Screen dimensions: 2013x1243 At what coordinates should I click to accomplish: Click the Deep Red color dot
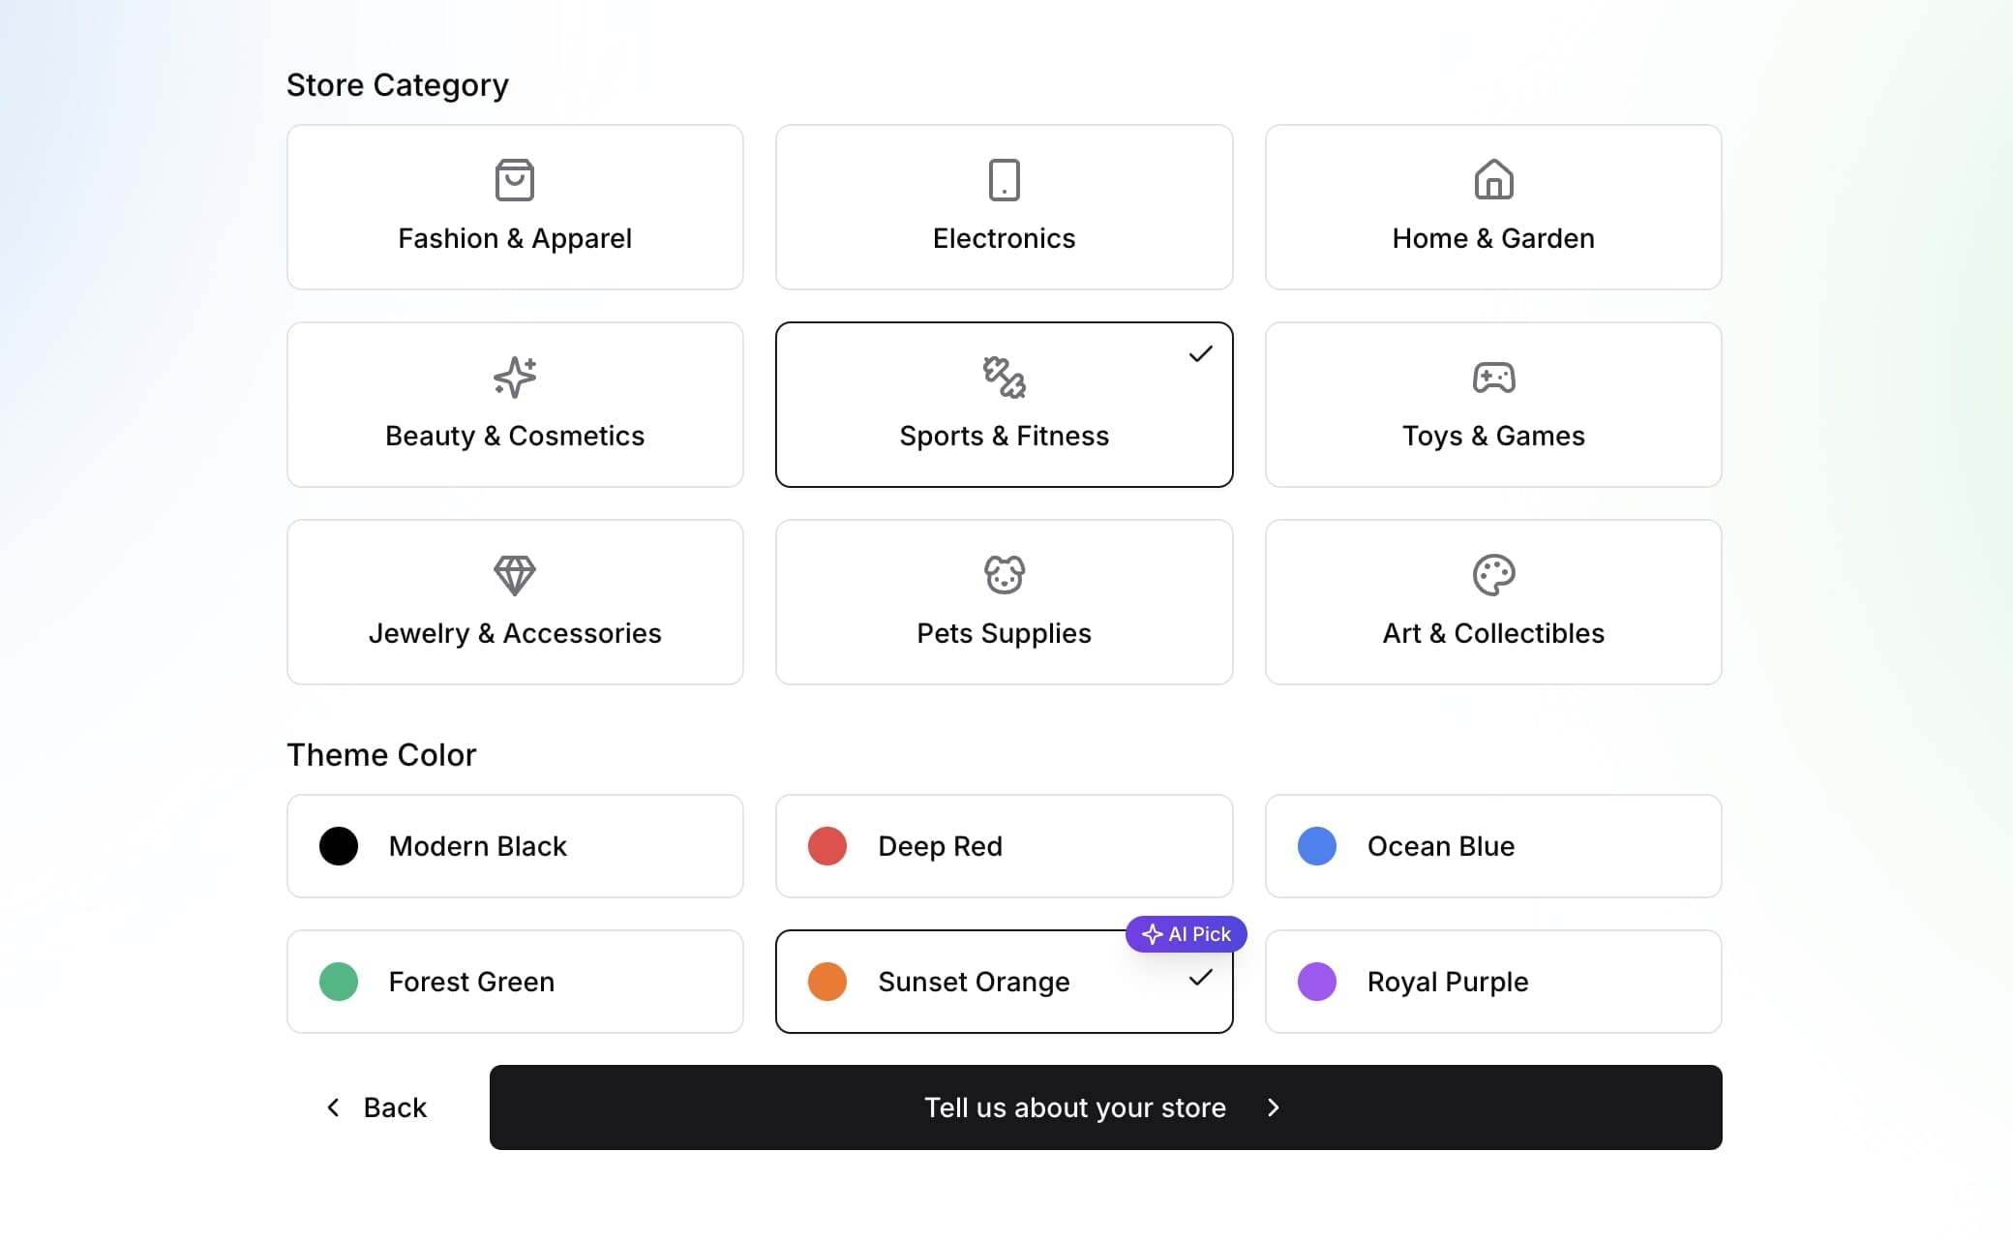coord(827,846)
